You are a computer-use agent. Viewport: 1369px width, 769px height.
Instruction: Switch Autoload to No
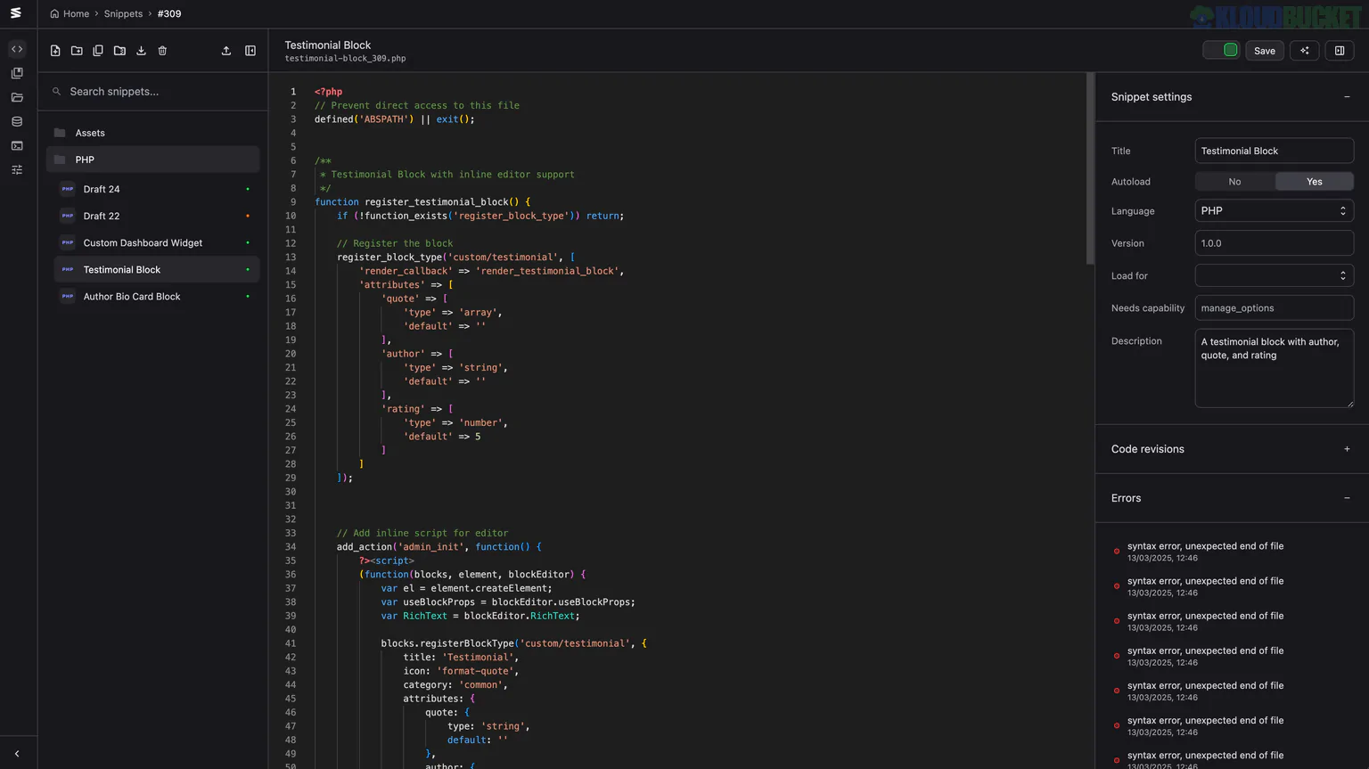pos(1234,181)
